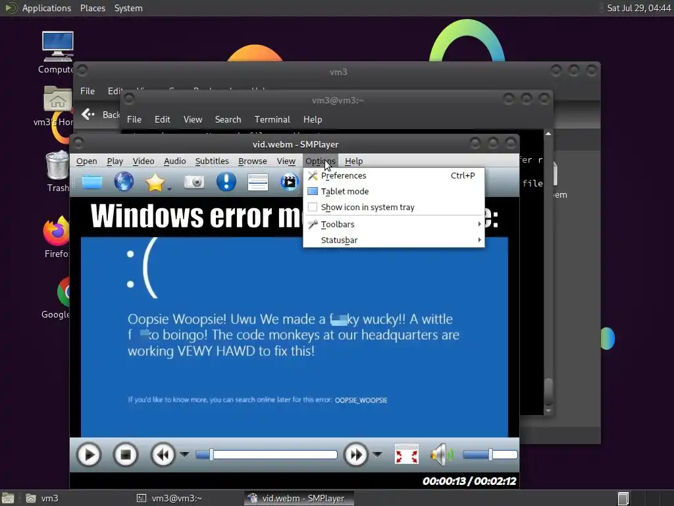Click the show desktop icon in the bottom panel
This screenshot has width=674, height=506.
tap(8, 498)
